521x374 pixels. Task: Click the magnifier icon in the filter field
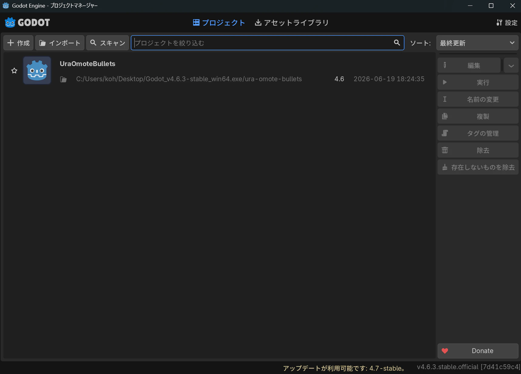[397, 43]
